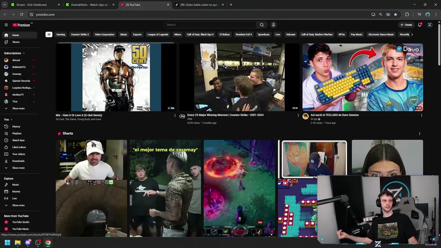The width and height of the screenshot is (441, 248).
Task: Select the League of Legends chip
Action: click(x=158, y=34)
